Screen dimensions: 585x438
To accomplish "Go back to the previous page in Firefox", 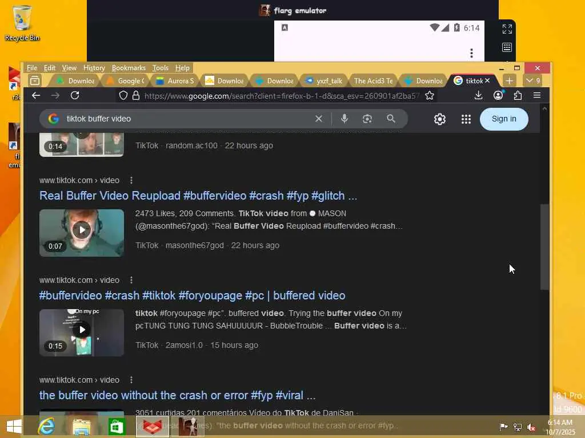I will pos(36,96).
